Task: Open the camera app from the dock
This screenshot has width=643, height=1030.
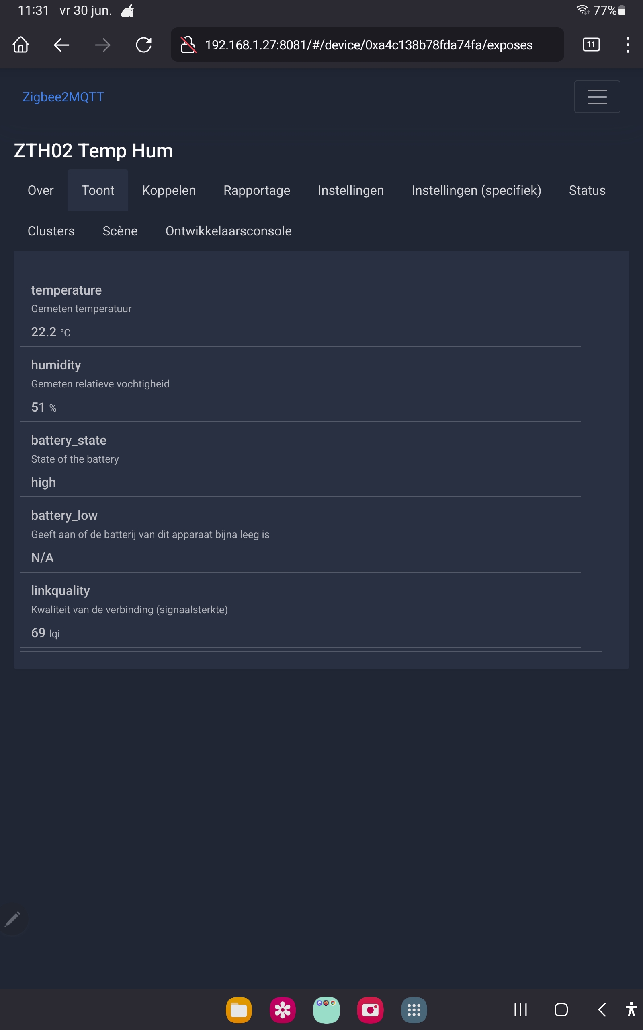Action: (x=370, y=1009)
